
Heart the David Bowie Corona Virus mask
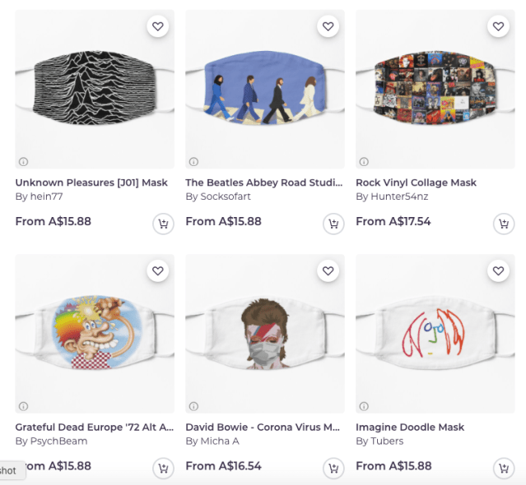coord(328,271)
